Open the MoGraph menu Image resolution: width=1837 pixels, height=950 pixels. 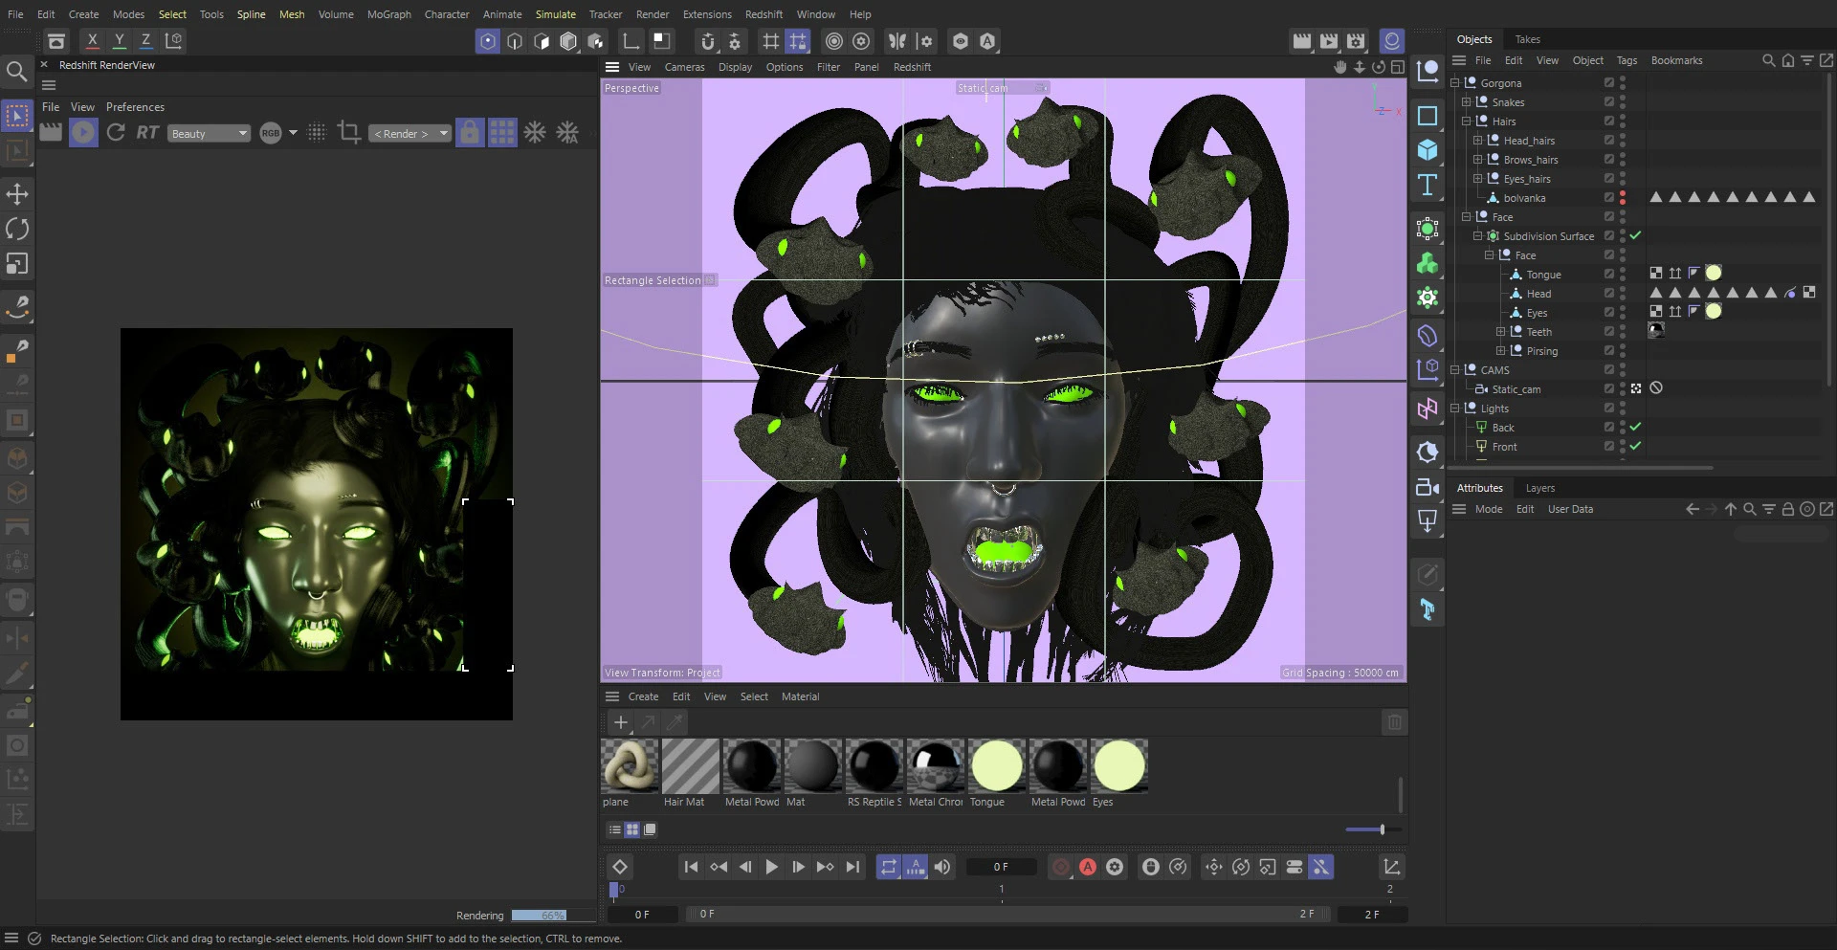(x=387, y=14)
